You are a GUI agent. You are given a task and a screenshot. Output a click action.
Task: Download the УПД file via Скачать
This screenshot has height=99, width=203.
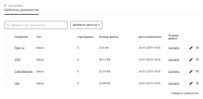pos(174,60)
